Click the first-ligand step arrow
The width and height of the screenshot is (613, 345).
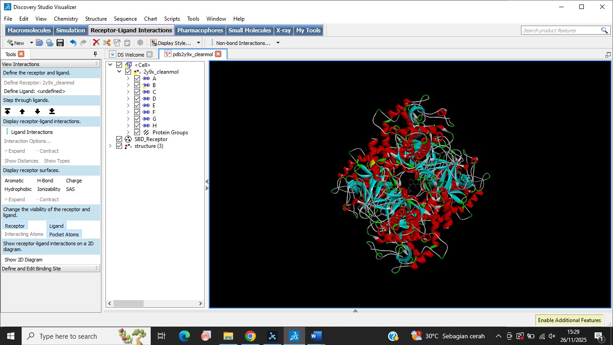click(8, 111)
